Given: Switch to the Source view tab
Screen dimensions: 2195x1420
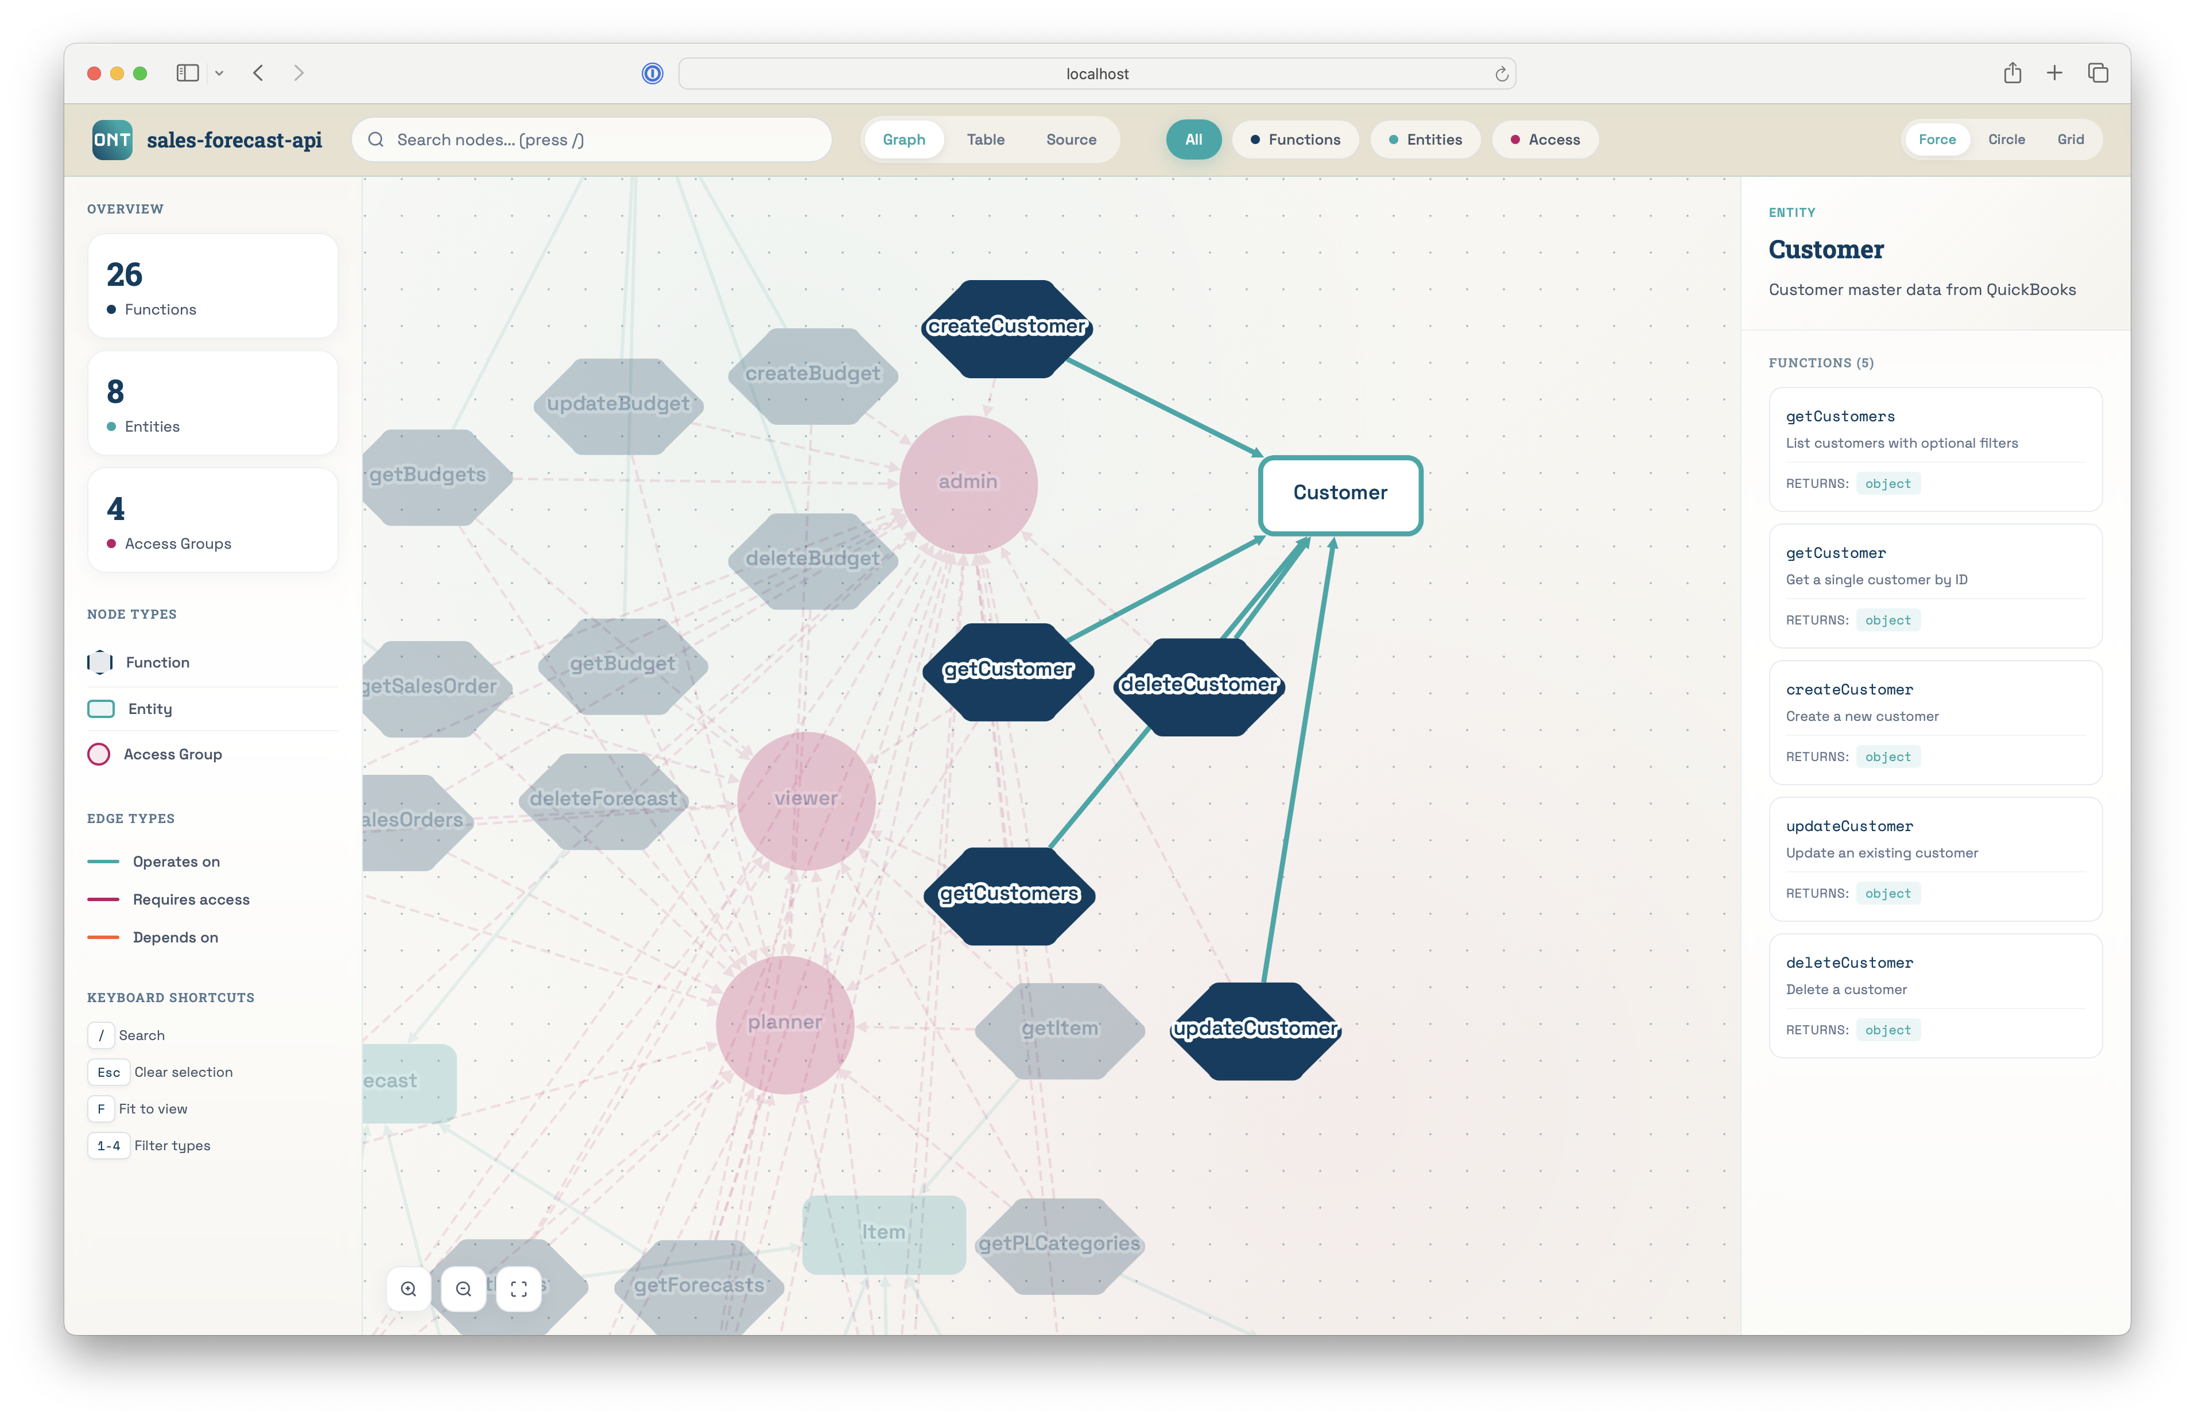Looking at the screenshot, I should [1071, 139].
